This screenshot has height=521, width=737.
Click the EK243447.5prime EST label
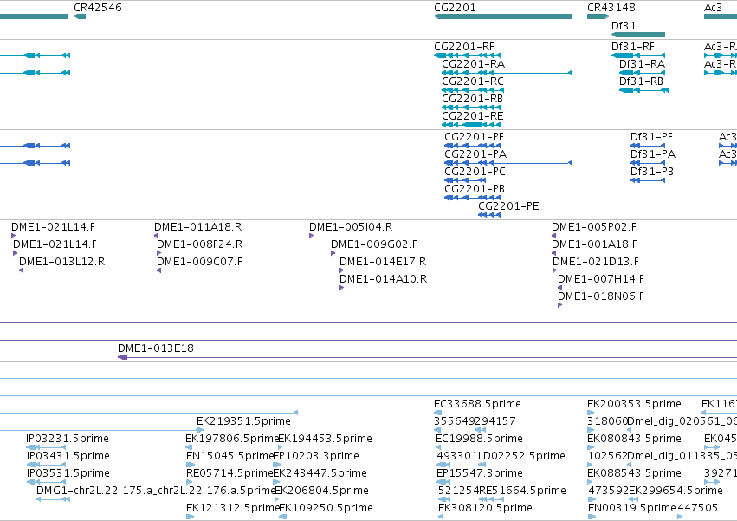tap(320, 473)
